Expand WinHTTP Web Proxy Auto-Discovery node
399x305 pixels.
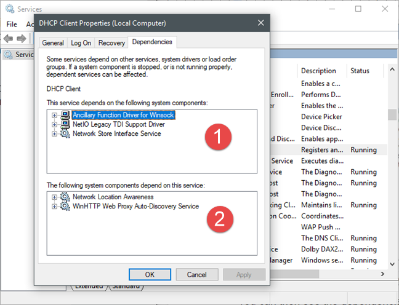[x=54, y=207]
